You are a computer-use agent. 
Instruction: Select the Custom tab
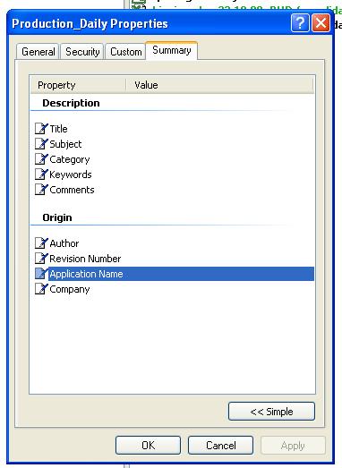pos(125,52)
